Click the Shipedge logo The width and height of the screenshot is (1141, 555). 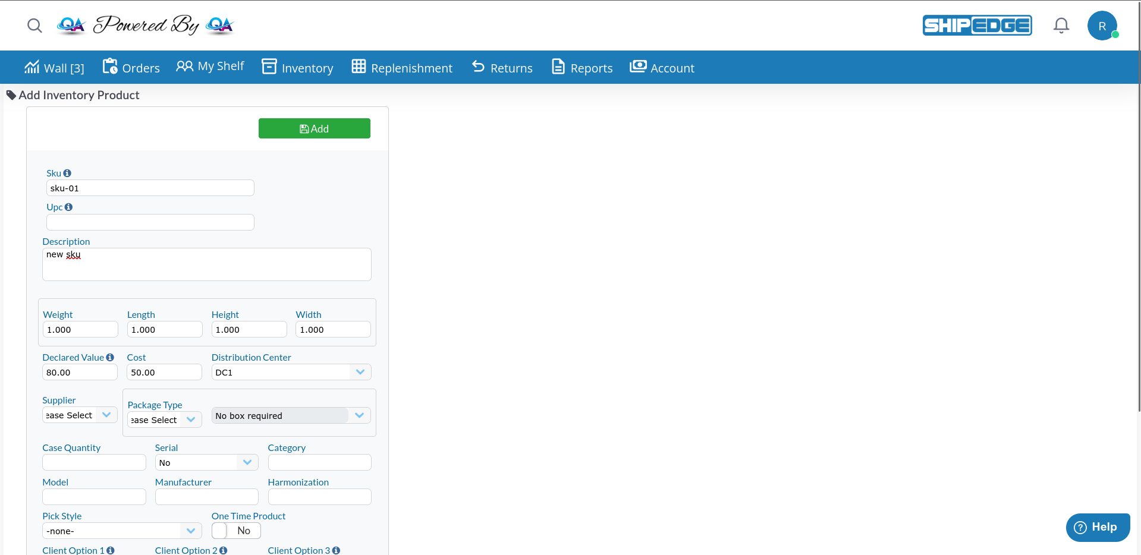(x=977, y=26)
